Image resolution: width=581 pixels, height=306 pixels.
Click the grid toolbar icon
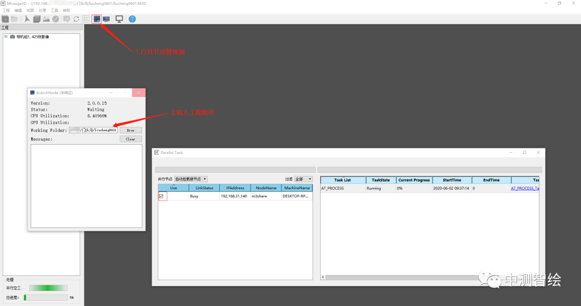tap(86, 19)
